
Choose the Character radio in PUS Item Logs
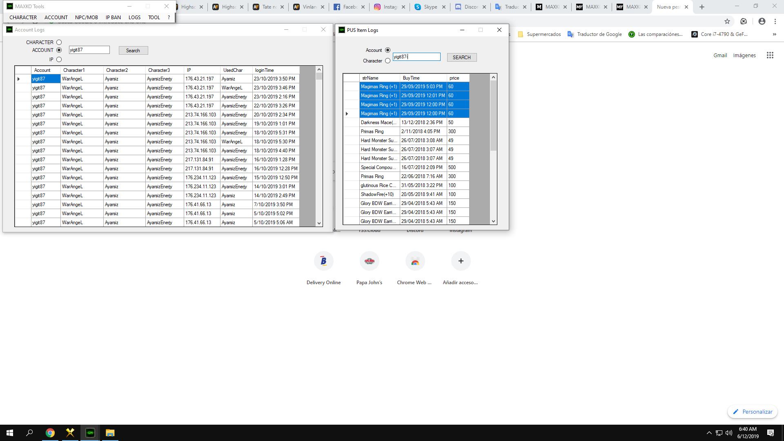pyautogui.click(x=388, y=61)
